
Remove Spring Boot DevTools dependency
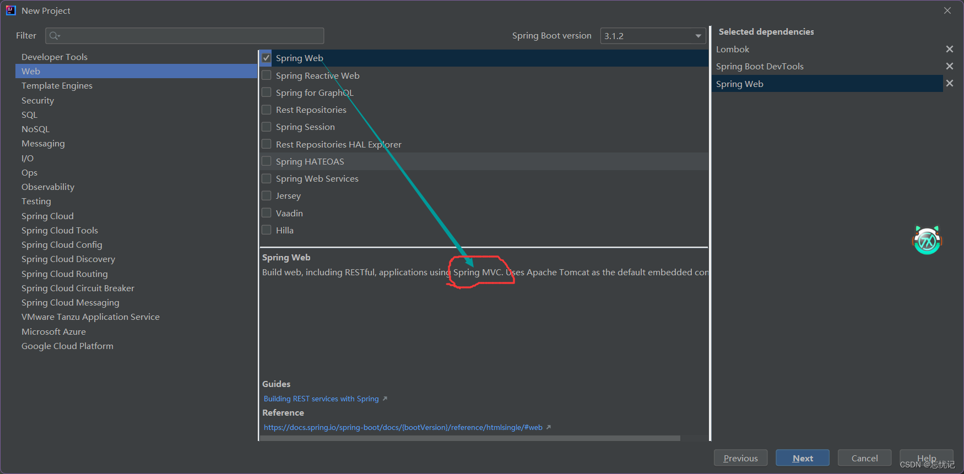(x=950, y=66)
